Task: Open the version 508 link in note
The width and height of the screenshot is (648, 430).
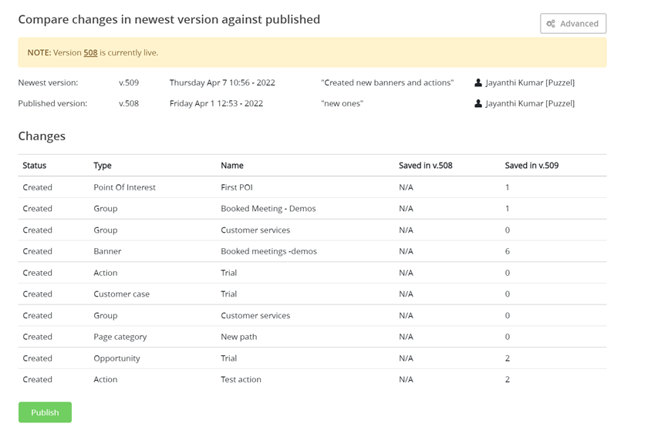Action: coord(90,52)
